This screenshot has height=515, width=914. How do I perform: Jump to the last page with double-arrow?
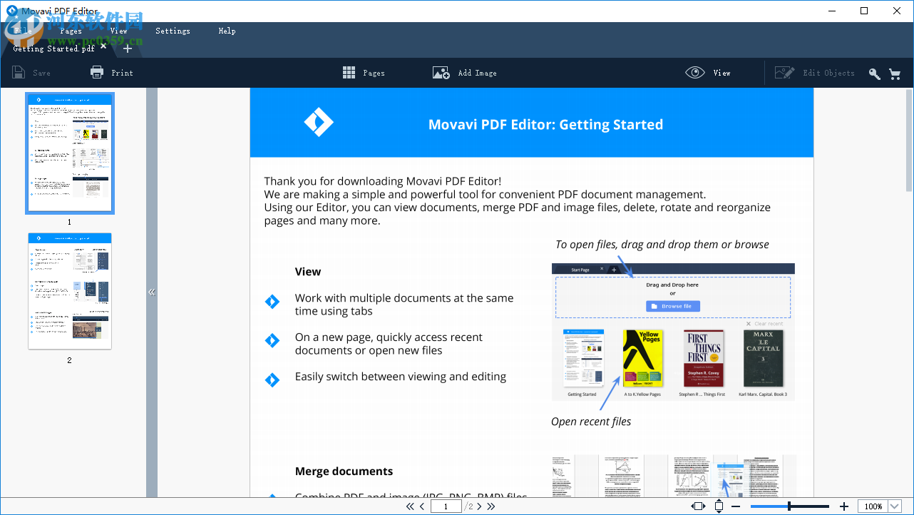(x=491, y=506)
